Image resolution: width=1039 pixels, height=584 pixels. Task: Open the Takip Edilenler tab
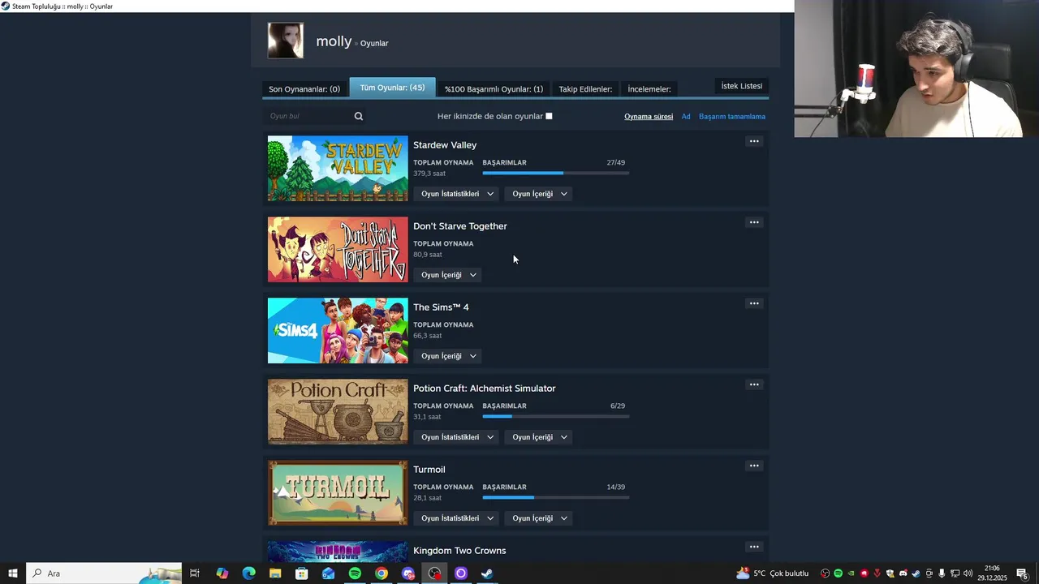pyautogui.click(x=585, y=89)
